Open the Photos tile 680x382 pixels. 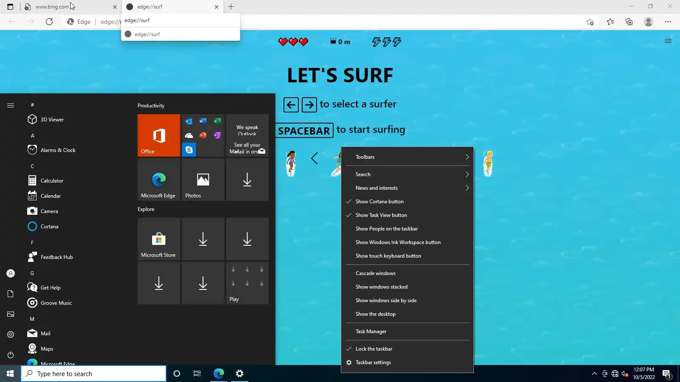203,180
